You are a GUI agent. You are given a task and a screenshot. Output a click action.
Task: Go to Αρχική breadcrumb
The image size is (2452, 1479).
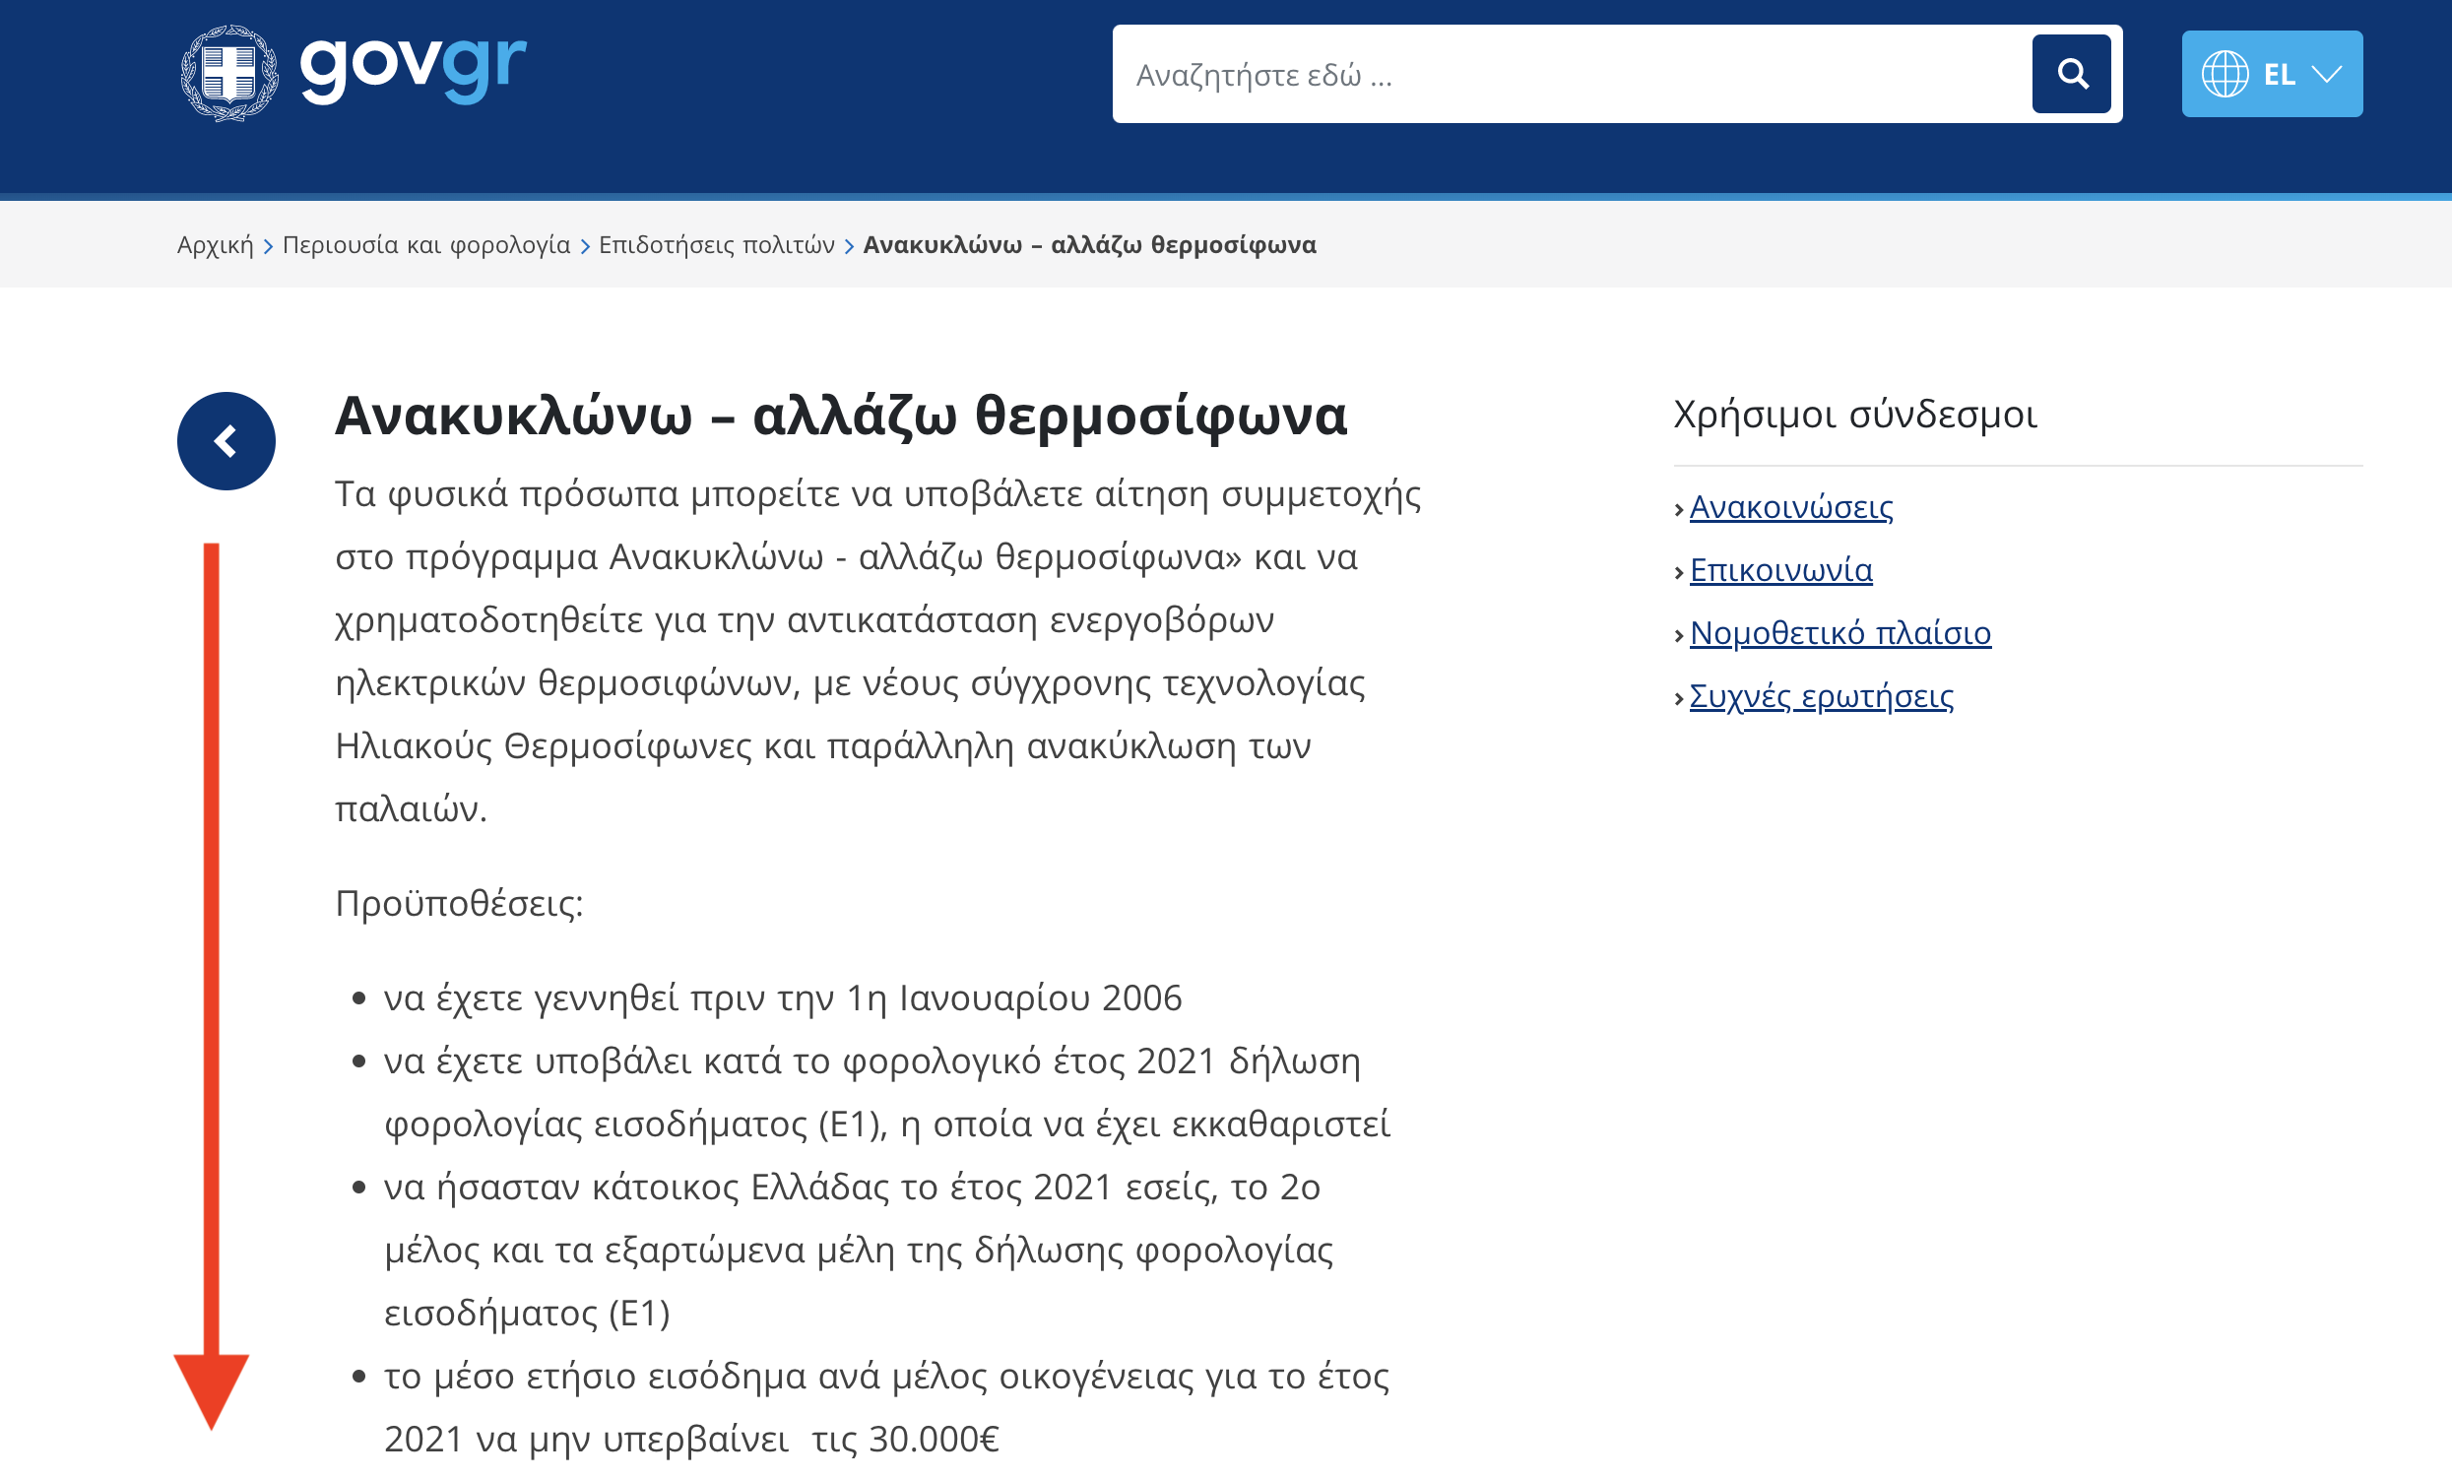(215, 245)
